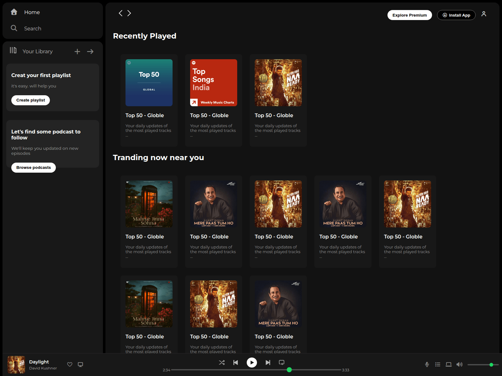Click Tranding now near you heading

coord(158,158)
